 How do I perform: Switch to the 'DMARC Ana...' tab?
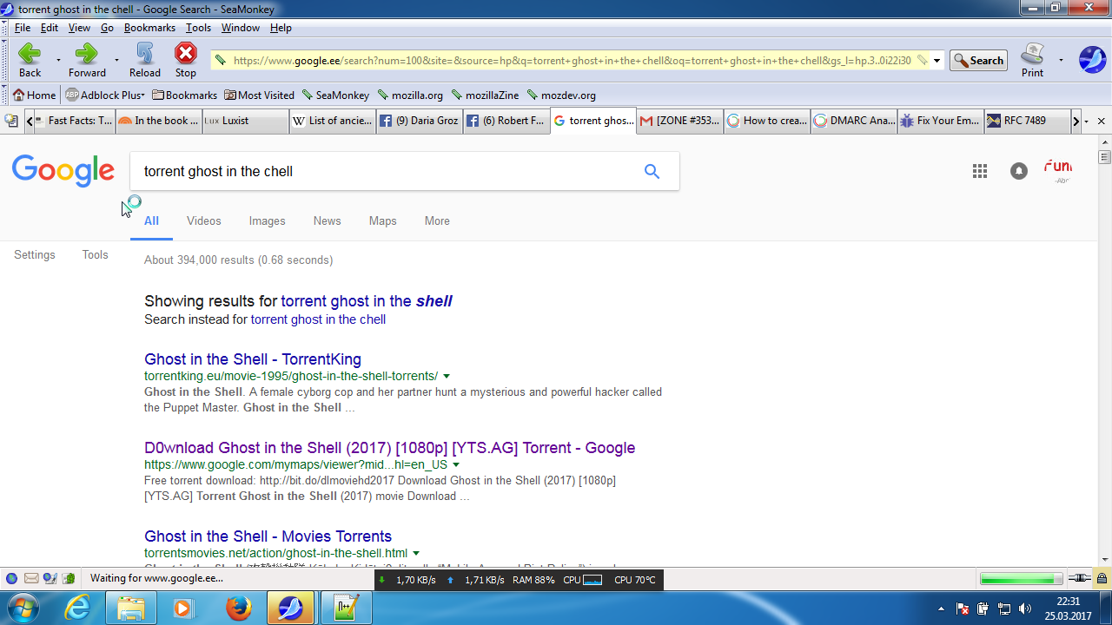853,121
